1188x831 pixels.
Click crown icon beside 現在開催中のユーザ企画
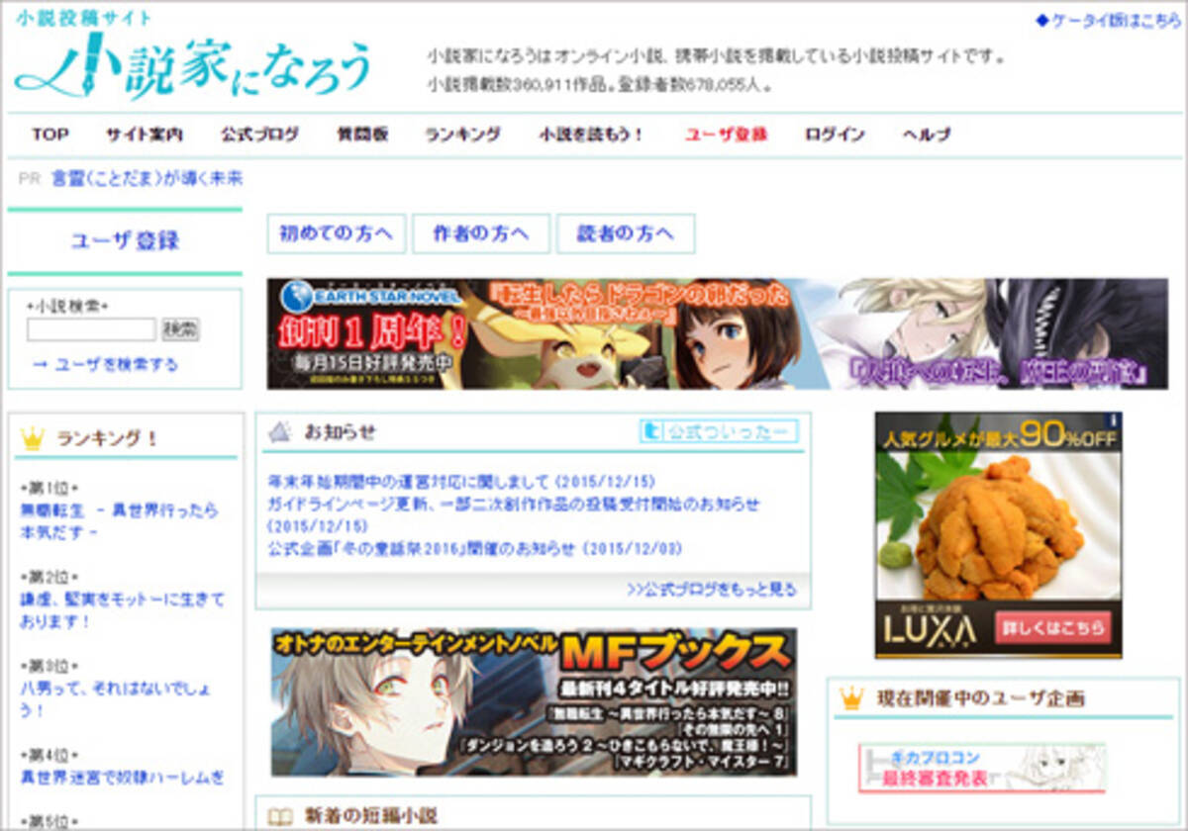[x=850, y=698]
